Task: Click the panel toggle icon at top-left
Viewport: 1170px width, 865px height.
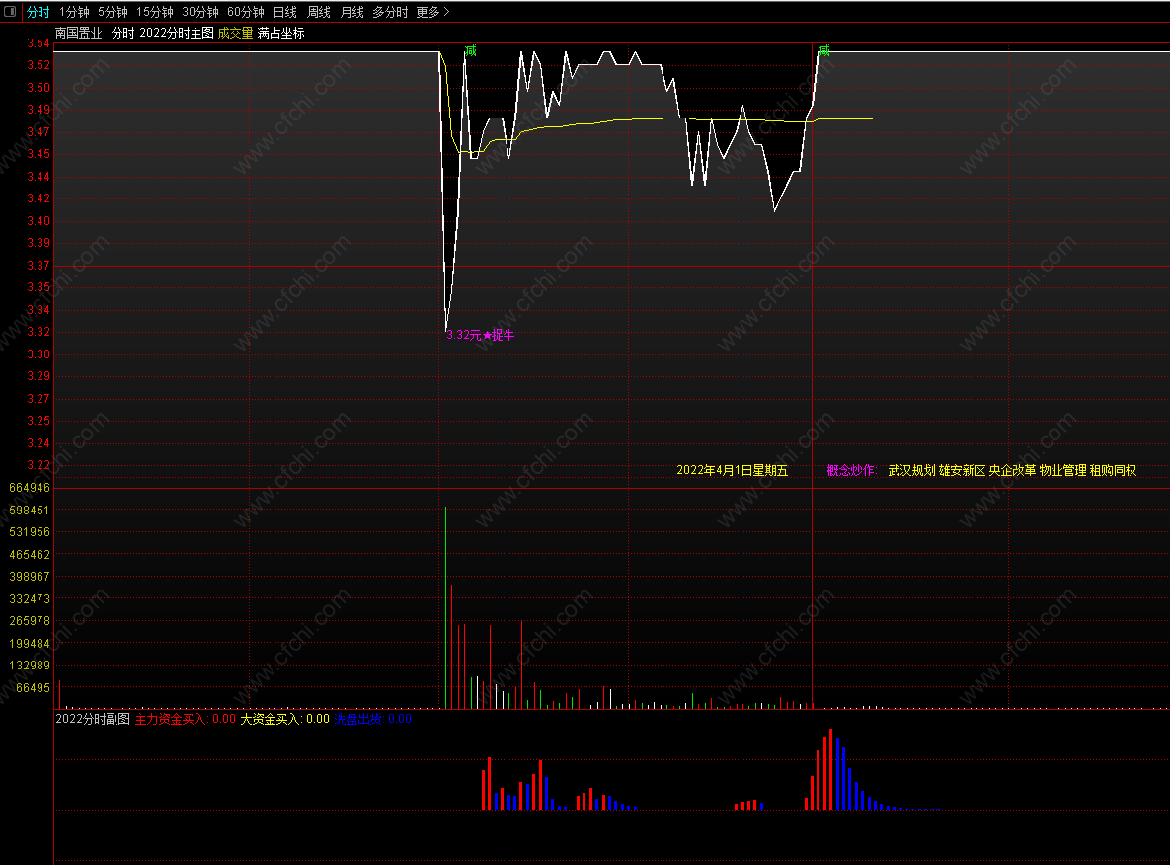Action: click(x=10, y=11)
